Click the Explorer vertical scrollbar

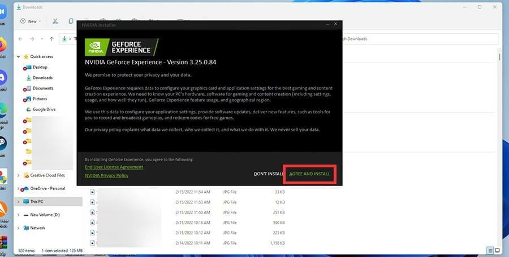click(x=499, y=57)
